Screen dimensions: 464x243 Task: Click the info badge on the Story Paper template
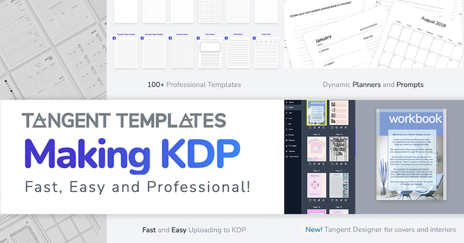coord(198,38)
